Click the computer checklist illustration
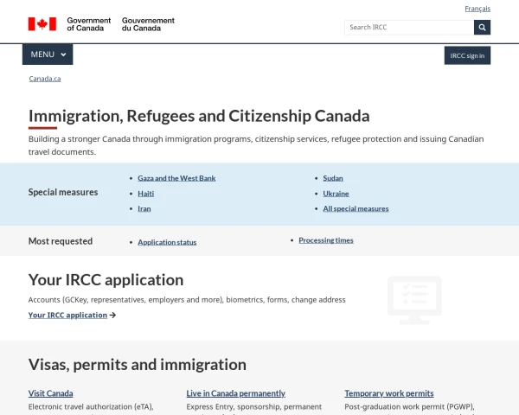Screen dimensions: 519x415 (x=414, y=300)
